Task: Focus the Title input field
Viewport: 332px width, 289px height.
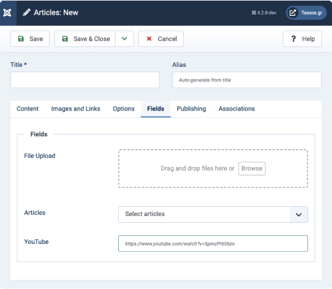Action: point(85,80)
